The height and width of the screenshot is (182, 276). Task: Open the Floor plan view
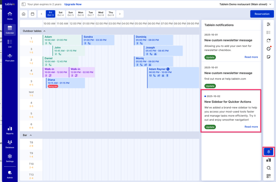click(x=9, y=57)
